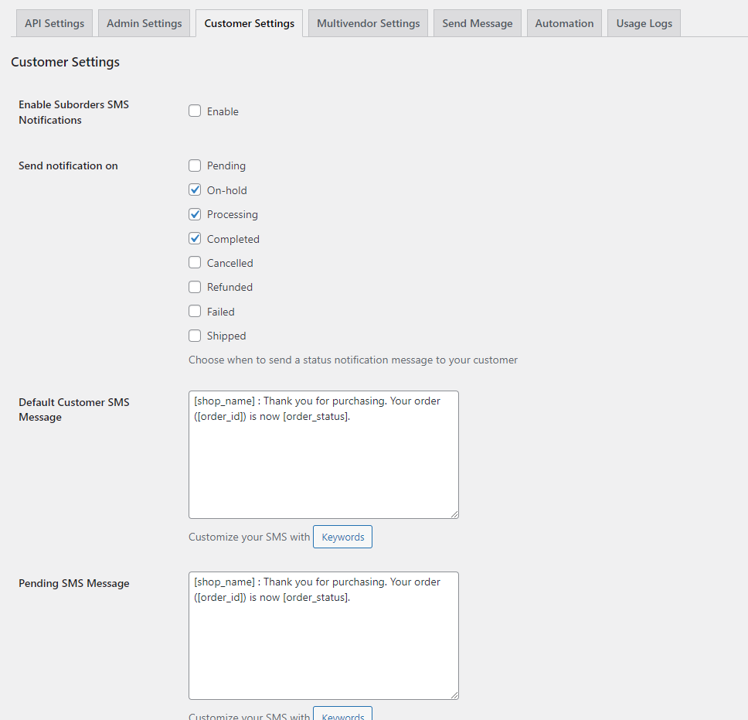
Task: Uncheck the Processing notification checkbox
Action: tap(195, 214)
